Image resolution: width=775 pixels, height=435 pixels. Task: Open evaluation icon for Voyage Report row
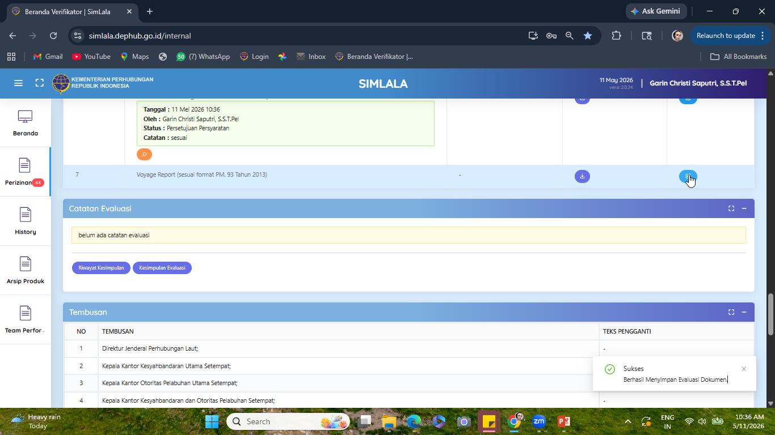point(688,176)
